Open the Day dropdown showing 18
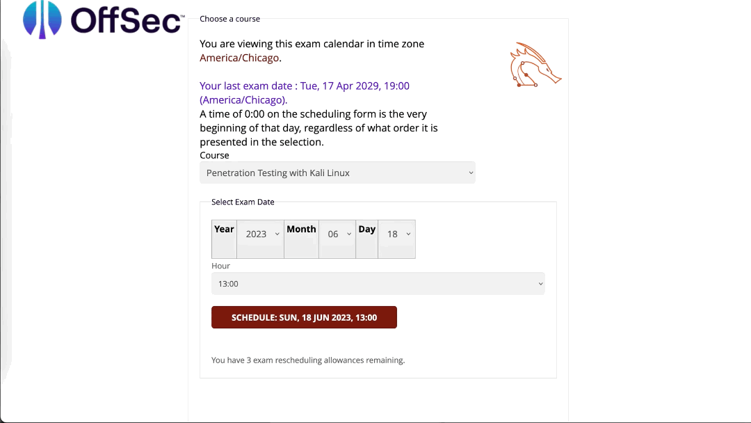Image resolution: width=751 pixels, height=423 pixels. (396, 234)
